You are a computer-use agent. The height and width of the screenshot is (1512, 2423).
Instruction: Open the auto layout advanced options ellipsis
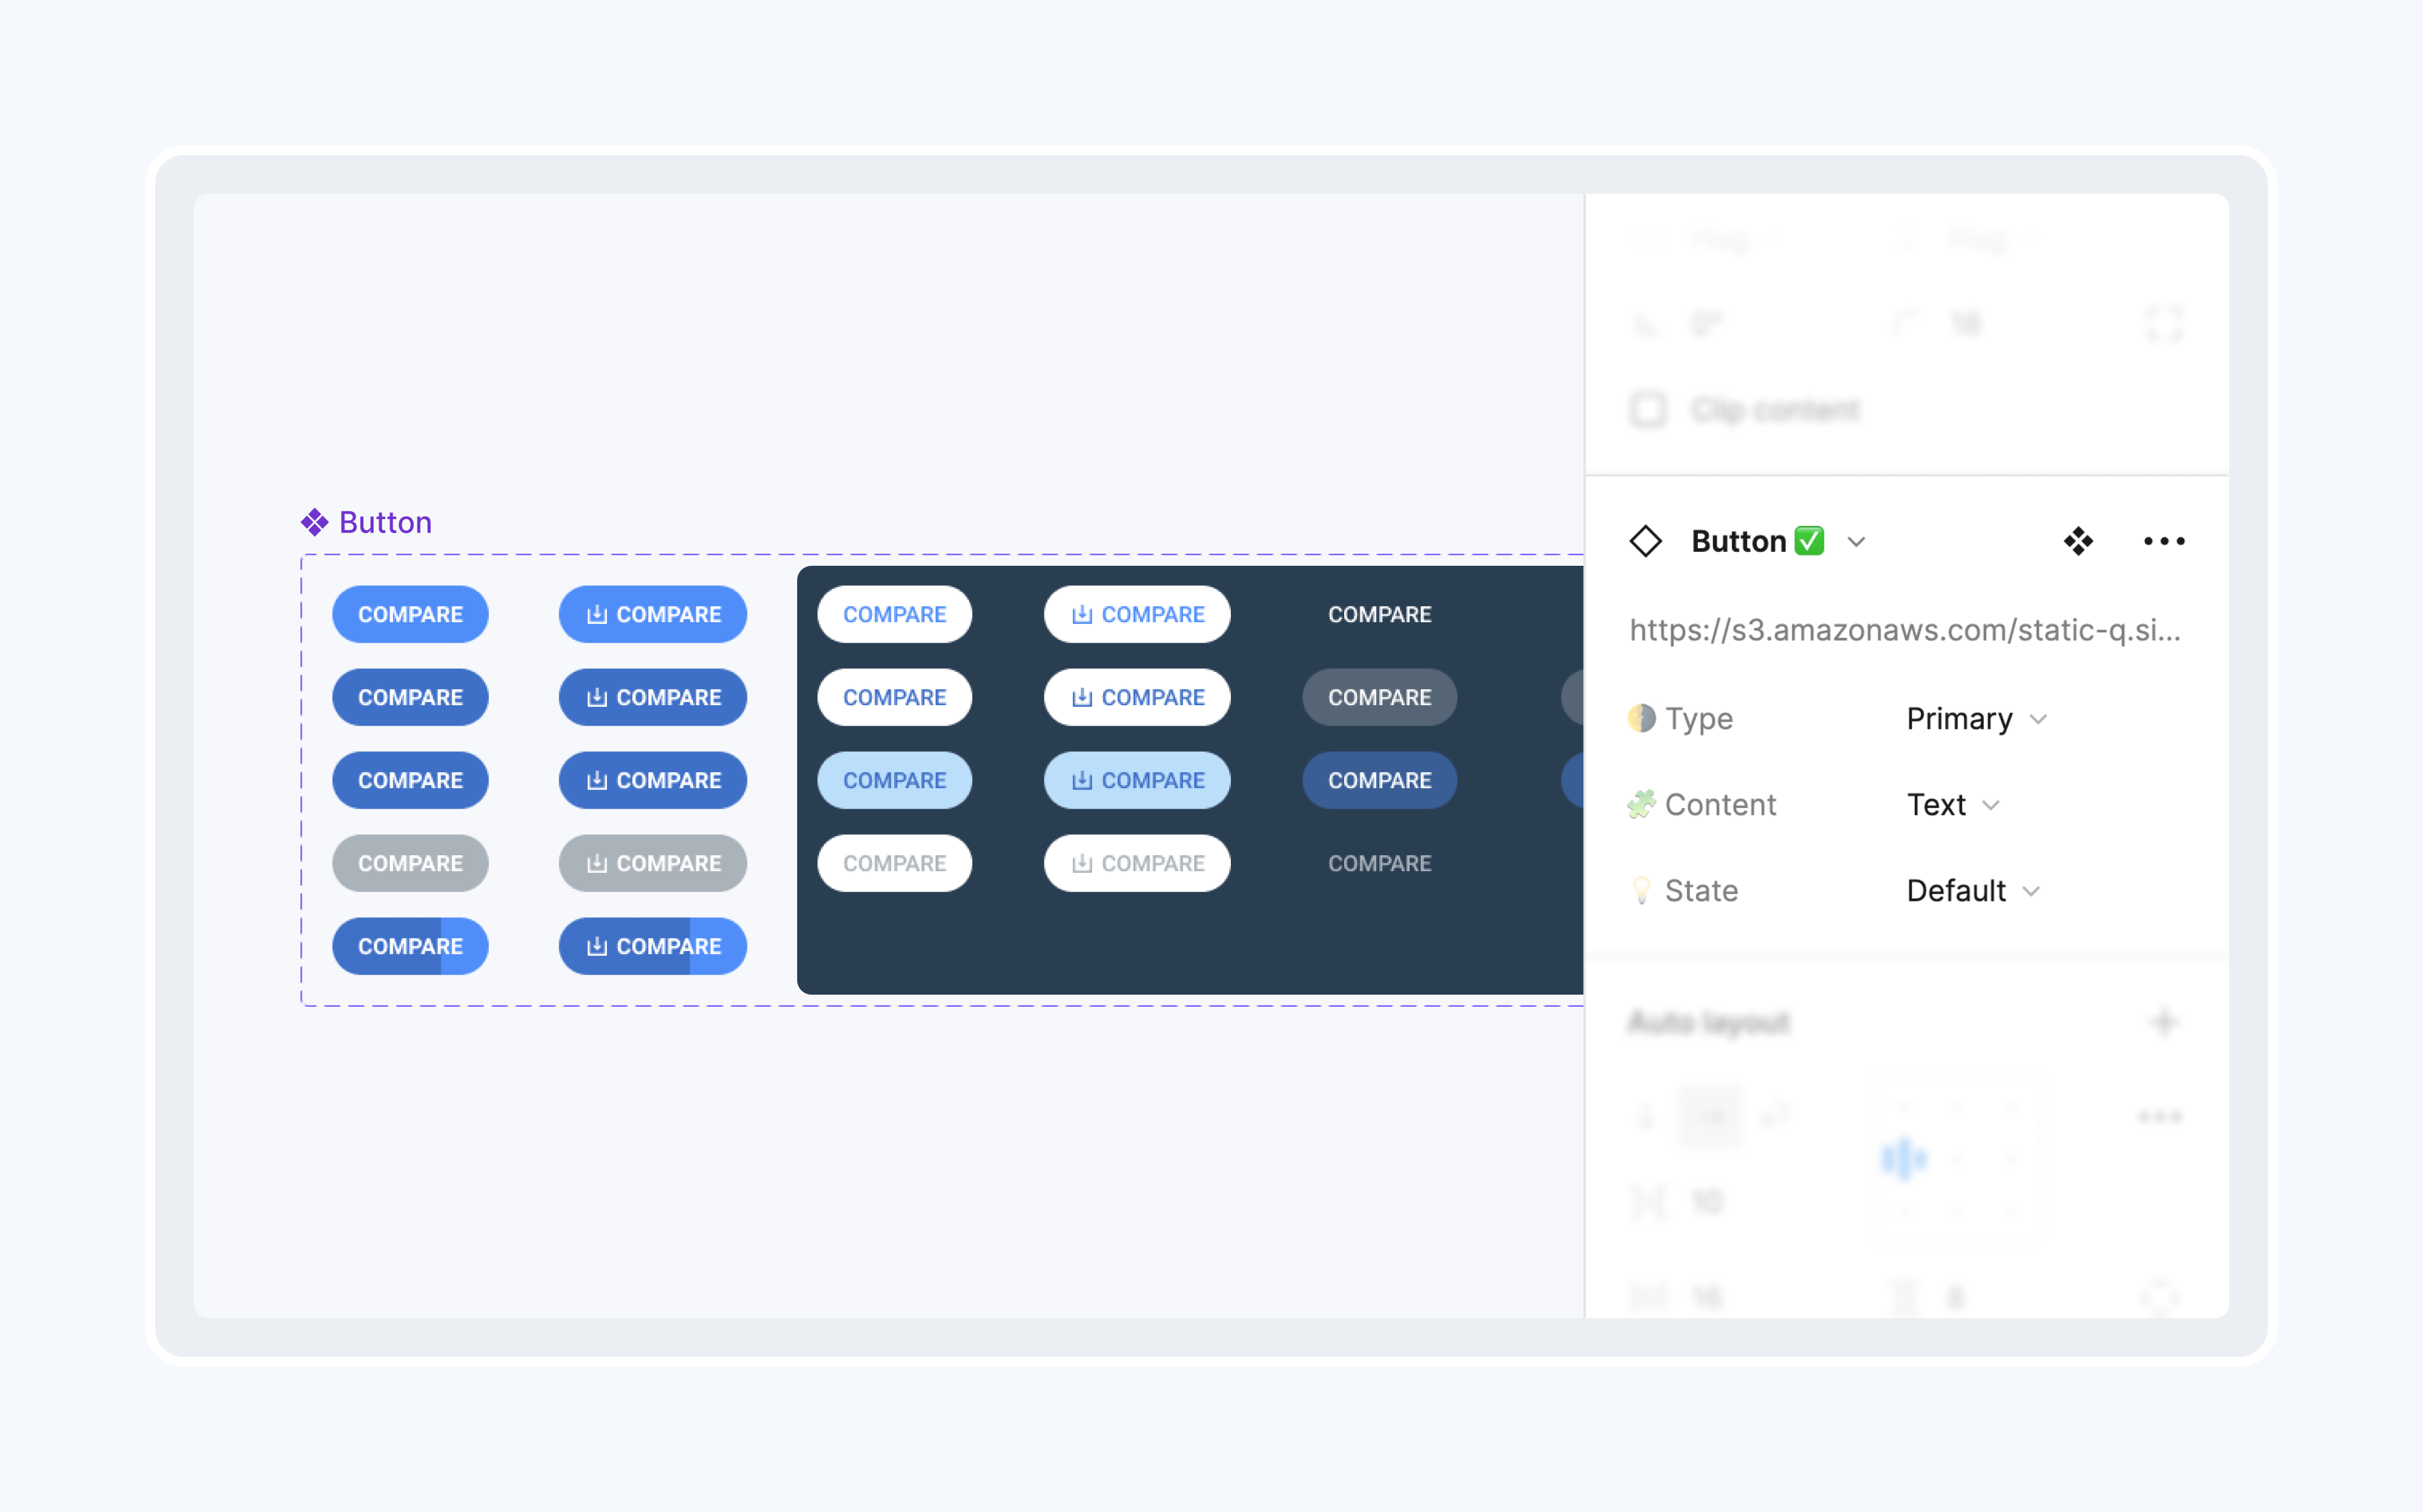pyautogui.click(x=2161, y=1116)
